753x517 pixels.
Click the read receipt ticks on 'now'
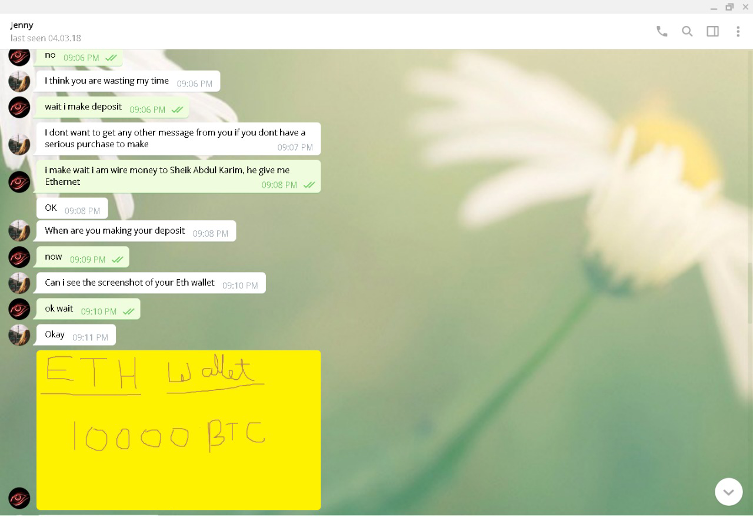coord(117,260)
